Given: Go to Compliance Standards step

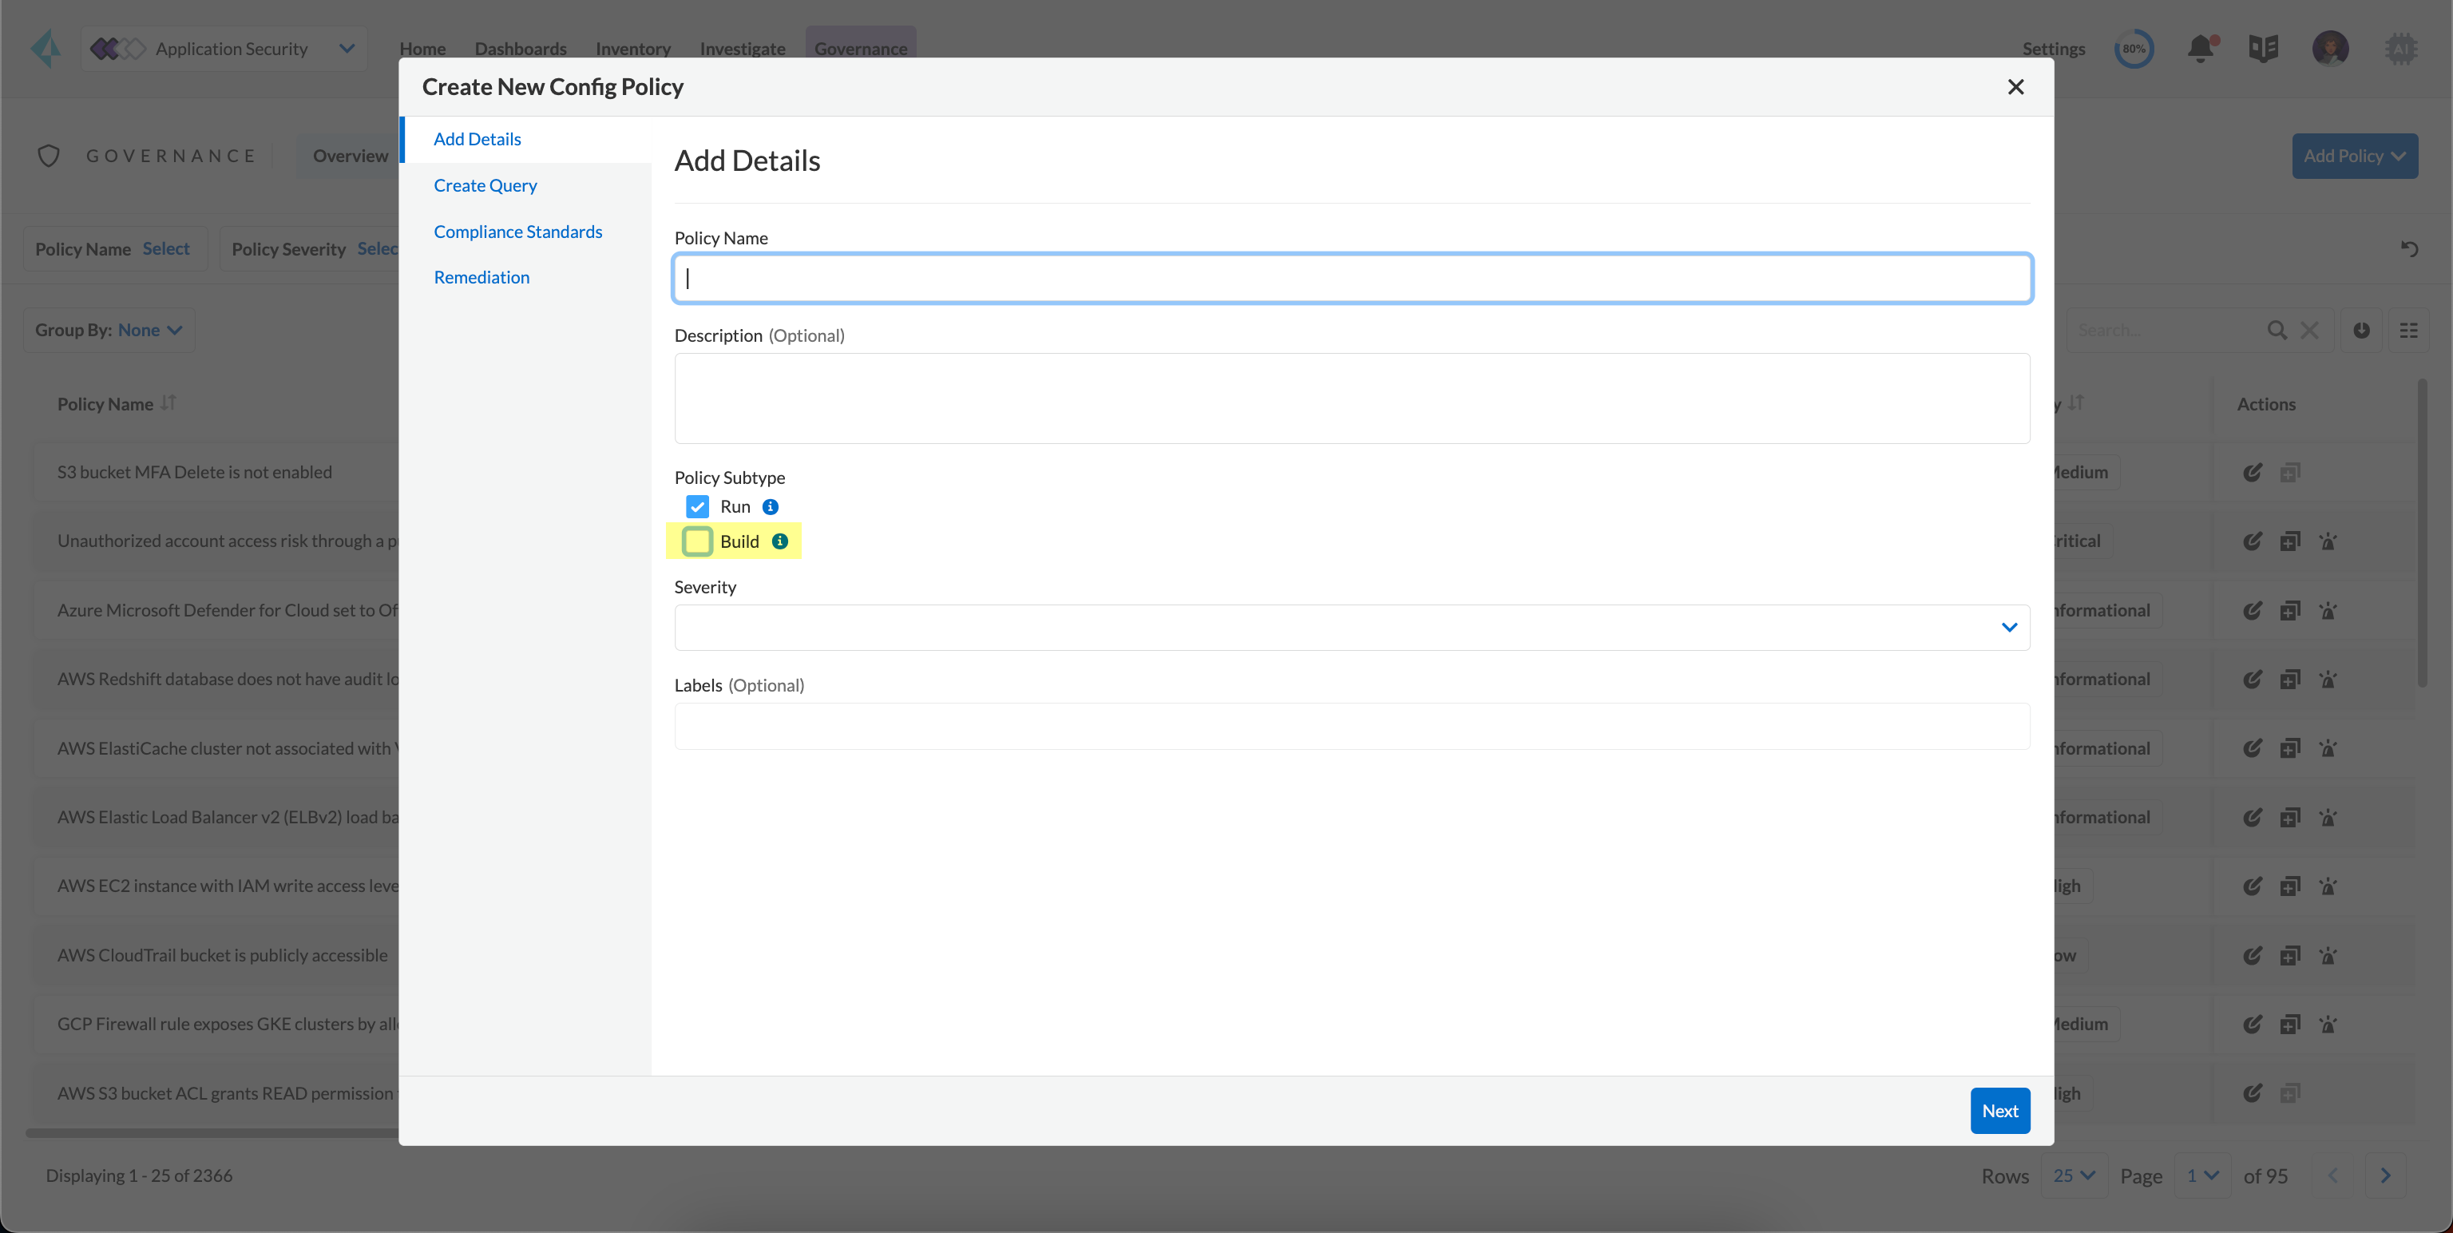Looking at the screenshot, I should [x=518, y=232].
